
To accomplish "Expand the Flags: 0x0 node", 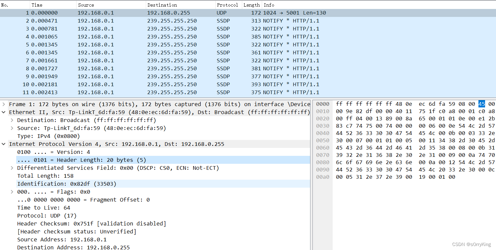I will tap(12, 192).
